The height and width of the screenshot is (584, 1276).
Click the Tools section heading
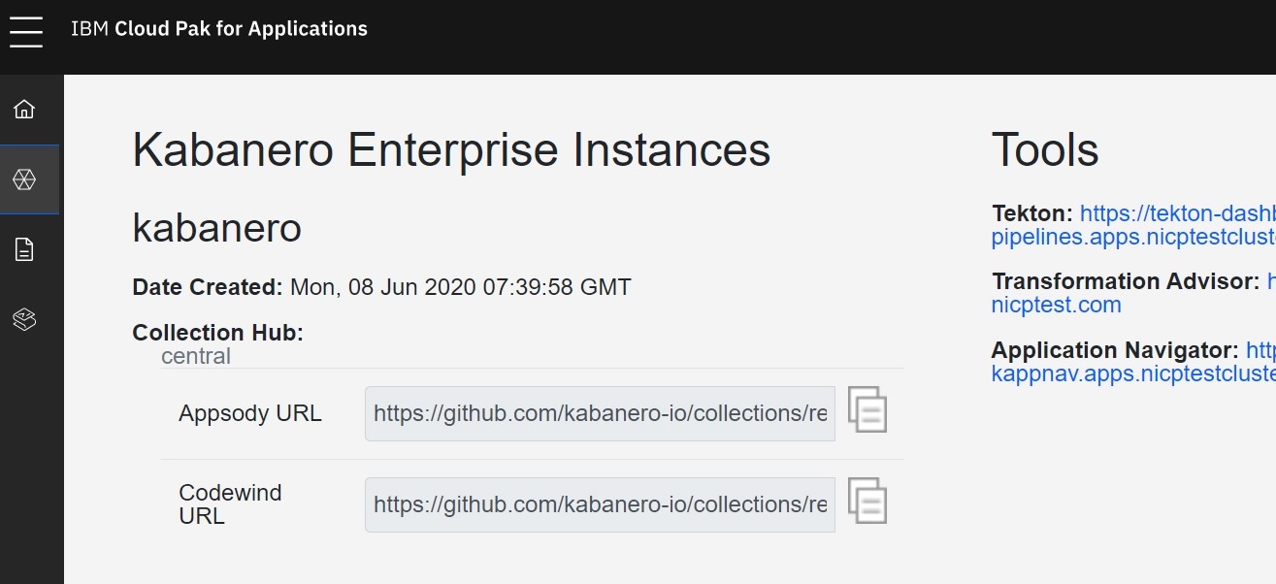point(1044,149)
